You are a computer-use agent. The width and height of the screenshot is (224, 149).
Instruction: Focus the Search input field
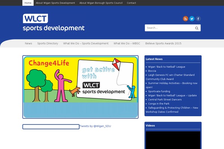169,28
